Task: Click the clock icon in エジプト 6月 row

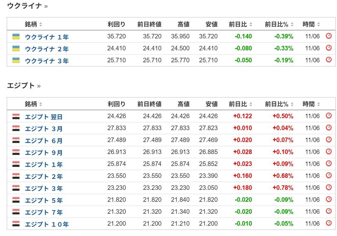Action: click(329, 139)
